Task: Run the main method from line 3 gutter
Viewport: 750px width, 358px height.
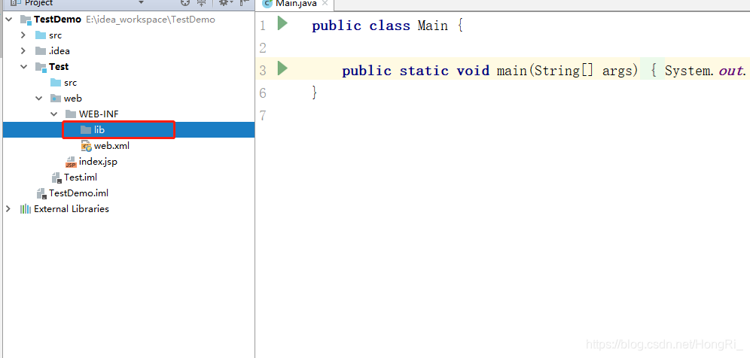Action: tap(282, 68)
